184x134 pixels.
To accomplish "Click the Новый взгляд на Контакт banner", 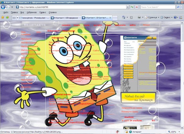I will 139,98.
